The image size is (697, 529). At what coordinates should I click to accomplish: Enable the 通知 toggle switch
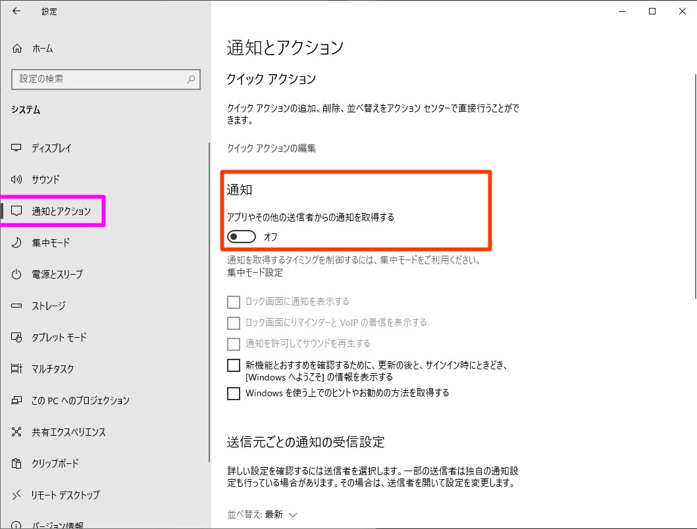point(241,237)
